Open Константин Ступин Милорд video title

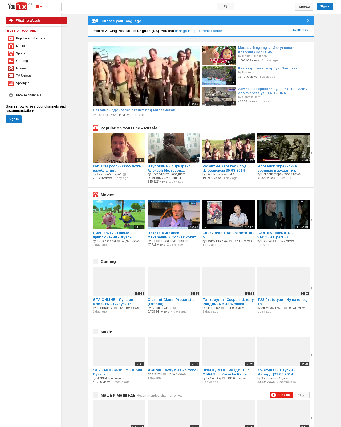click(276, 372)
